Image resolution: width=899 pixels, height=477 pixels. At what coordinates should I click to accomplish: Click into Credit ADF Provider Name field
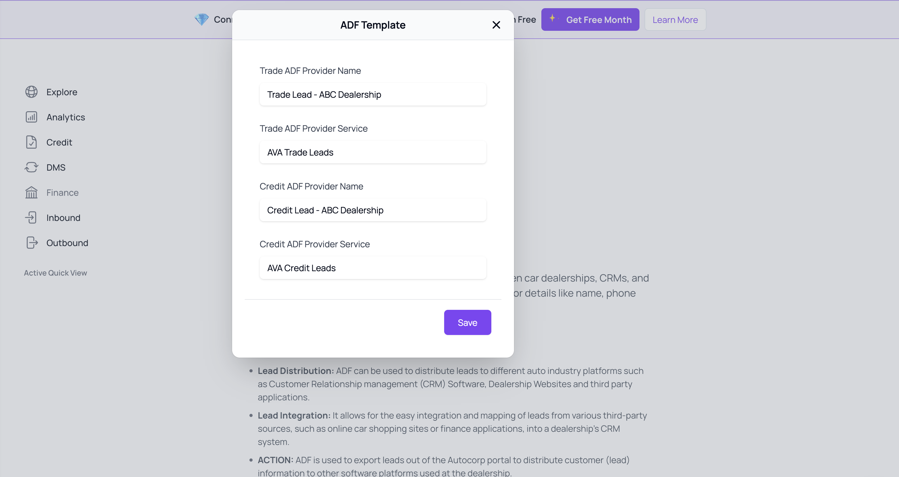pyautogui.click(x=373, y=210)
